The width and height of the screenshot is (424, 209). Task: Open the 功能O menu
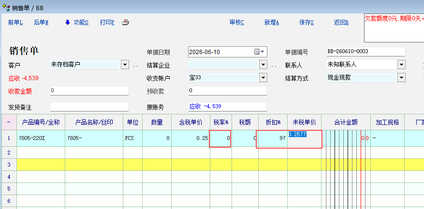coord(81,22)
